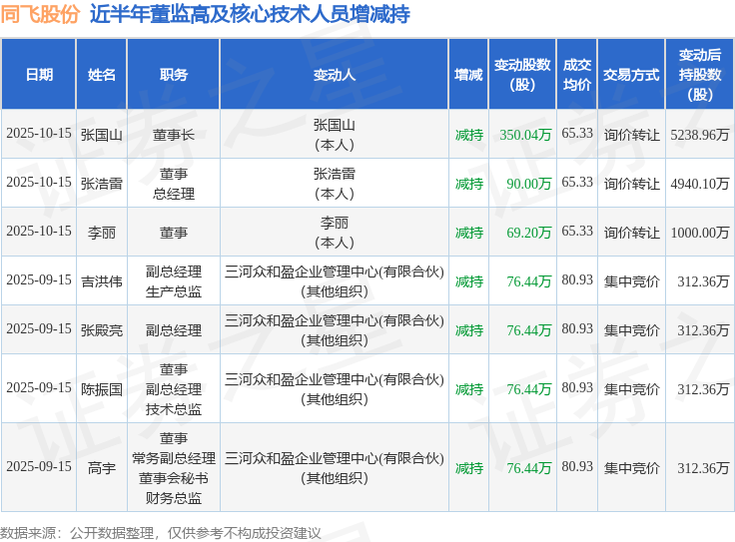This screenshot has height=542, width=735.
Task: Click the 董事 总经理 position cell
Action: point(174,184)
